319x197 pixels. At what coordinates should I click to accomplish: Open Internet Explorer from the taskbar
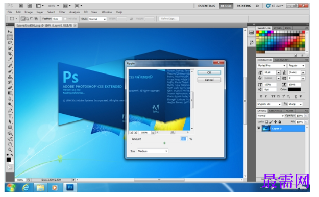(x=26, y=187)
